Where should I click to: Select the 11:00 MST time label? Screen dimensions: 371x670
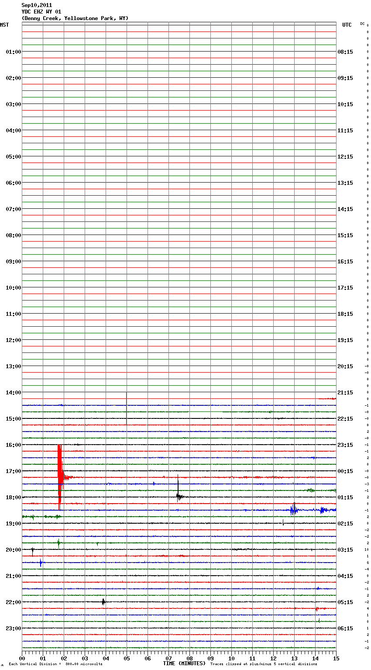point(13,314)
